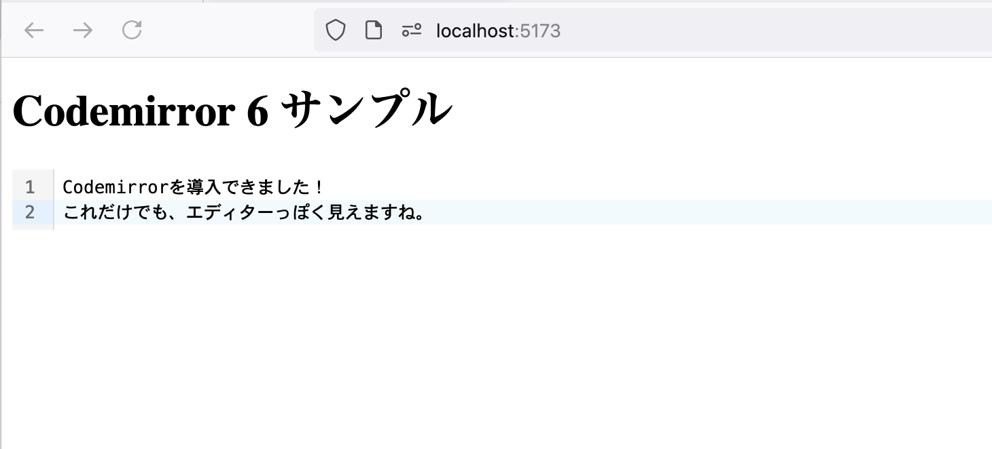
Task: Click the CodeMirror line number gutter
Action: click(30, 199)
